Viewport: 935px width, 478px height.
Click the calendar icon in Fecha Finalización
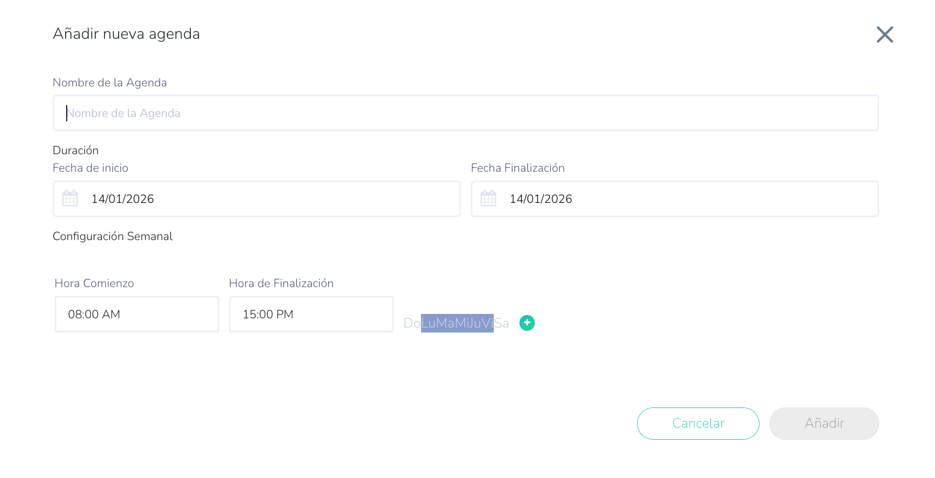click(x=488, y=199)
